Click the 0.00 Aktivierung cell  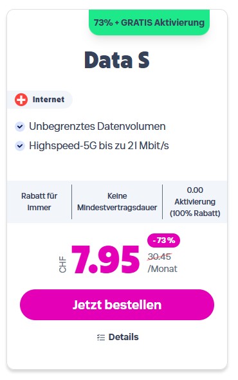[x=195, y=202]
